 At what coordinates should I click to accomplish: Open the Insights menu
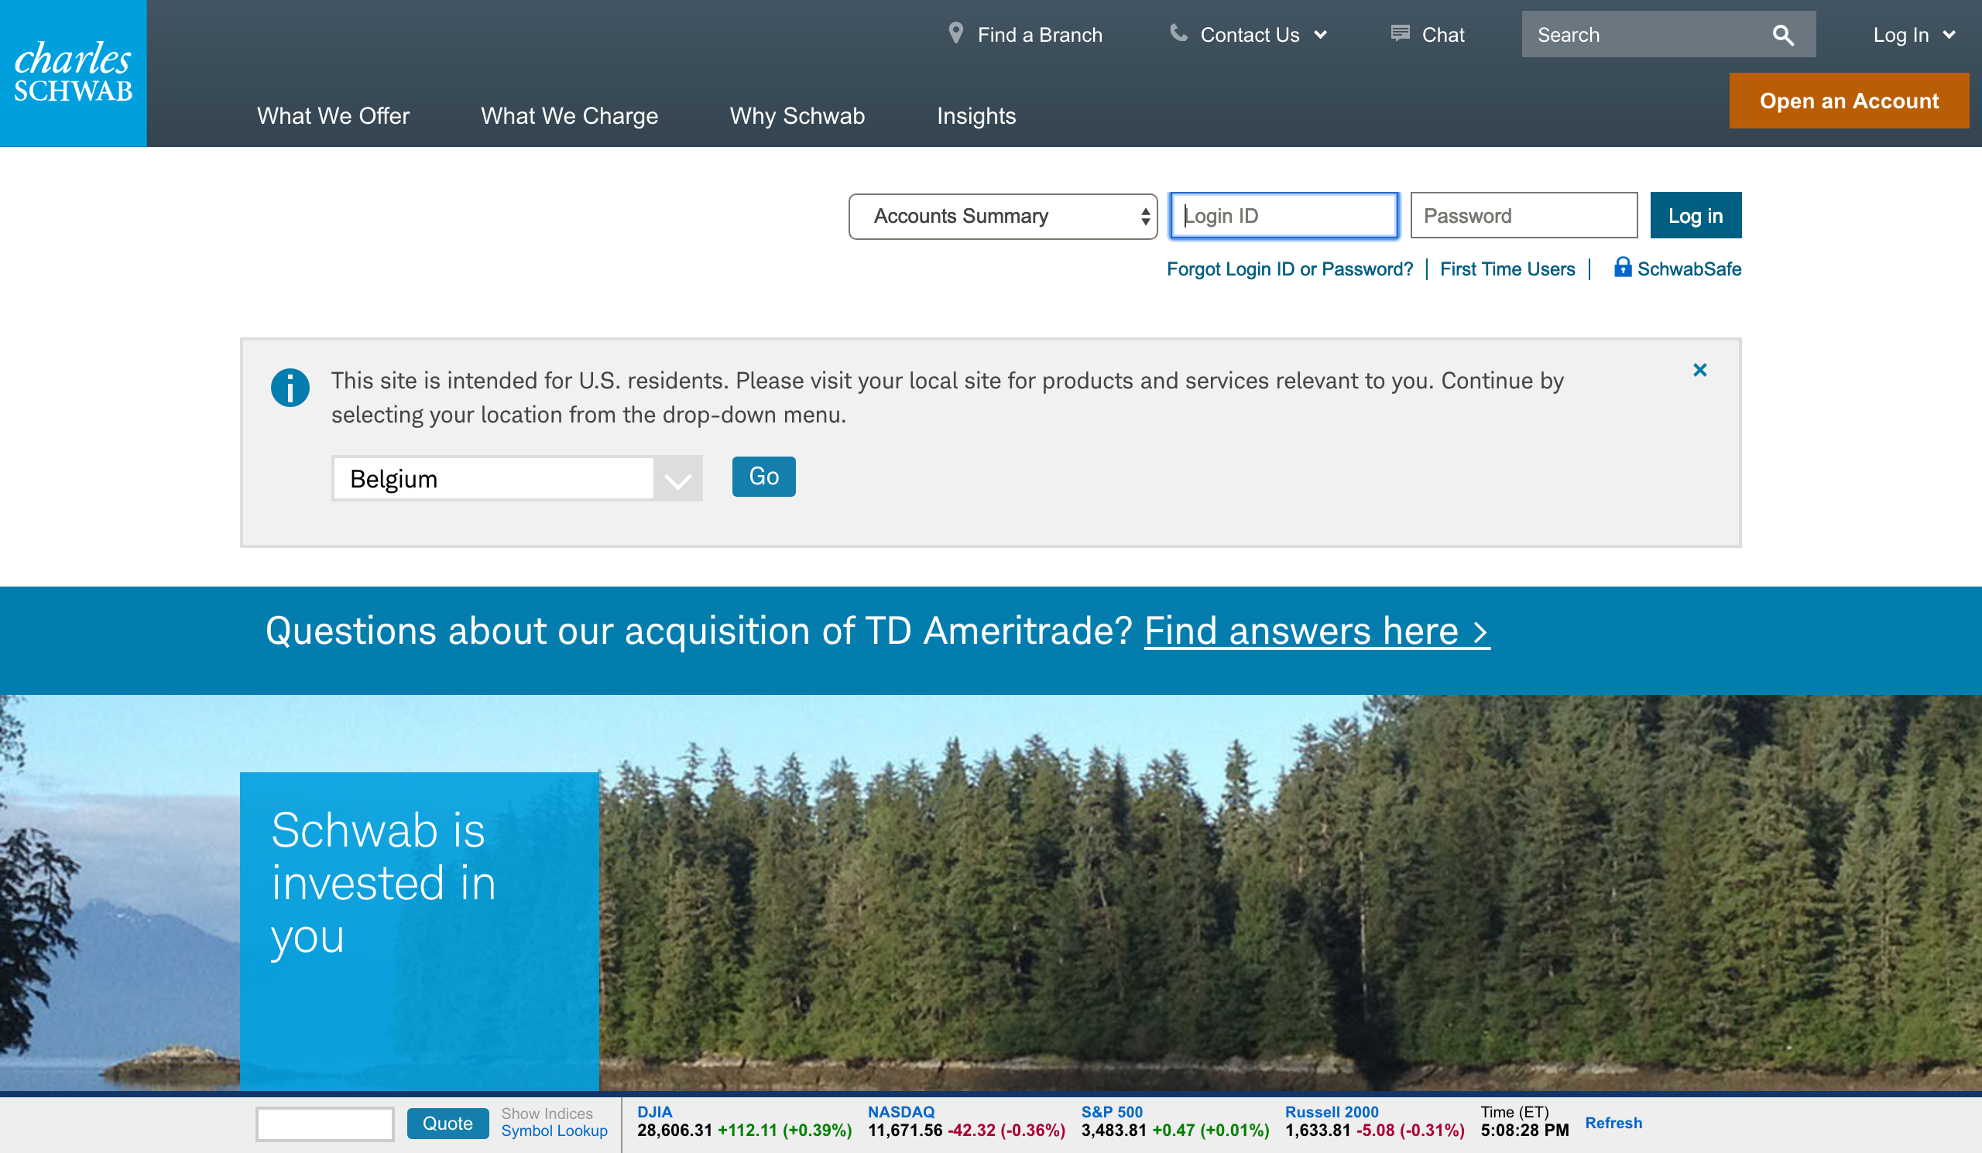pos(976,116)
